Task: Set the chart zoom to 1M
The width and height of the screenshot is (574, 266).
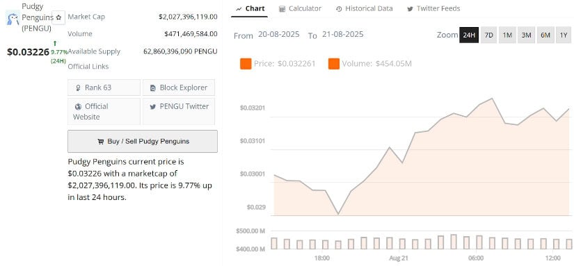Action: coord(507,35)
